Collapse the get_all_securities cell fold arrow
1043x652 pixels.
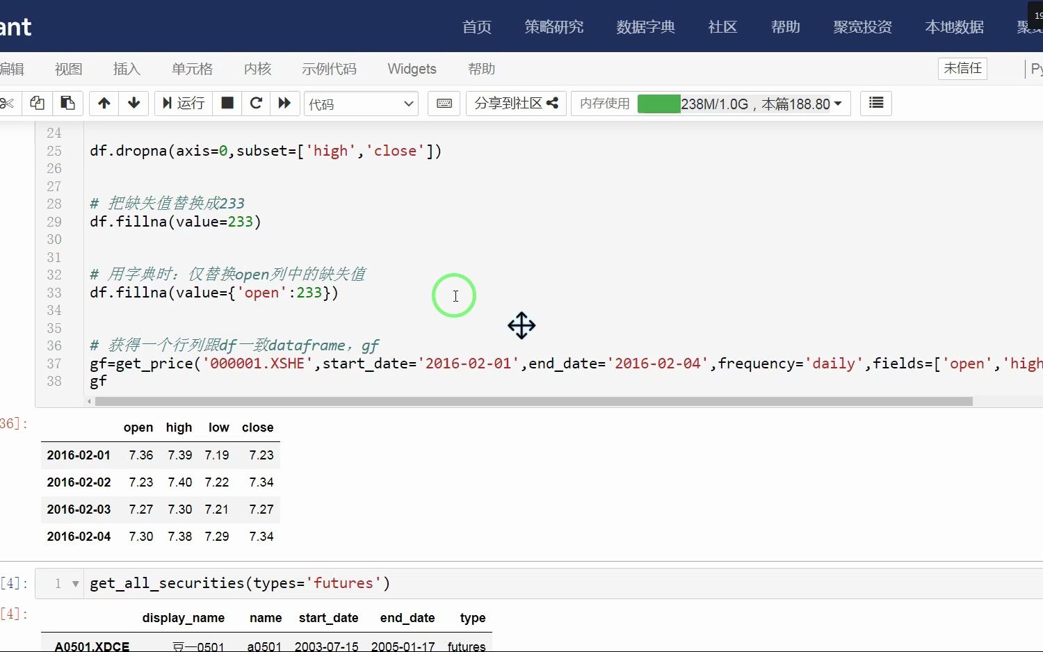point(75,584)
